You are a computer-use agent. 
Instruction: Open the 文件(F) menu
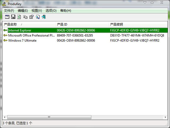[x=9, y=11]
